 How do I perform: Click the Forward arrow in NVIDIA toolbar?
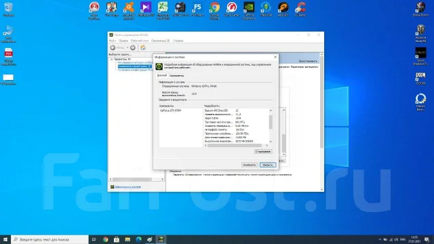(133, 47)
